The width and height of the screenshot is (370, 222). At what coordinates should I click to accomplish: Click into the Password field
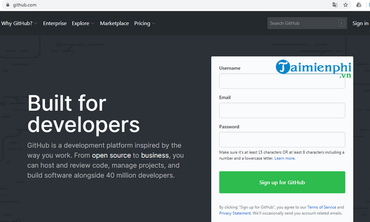click(x=282, y=140)
